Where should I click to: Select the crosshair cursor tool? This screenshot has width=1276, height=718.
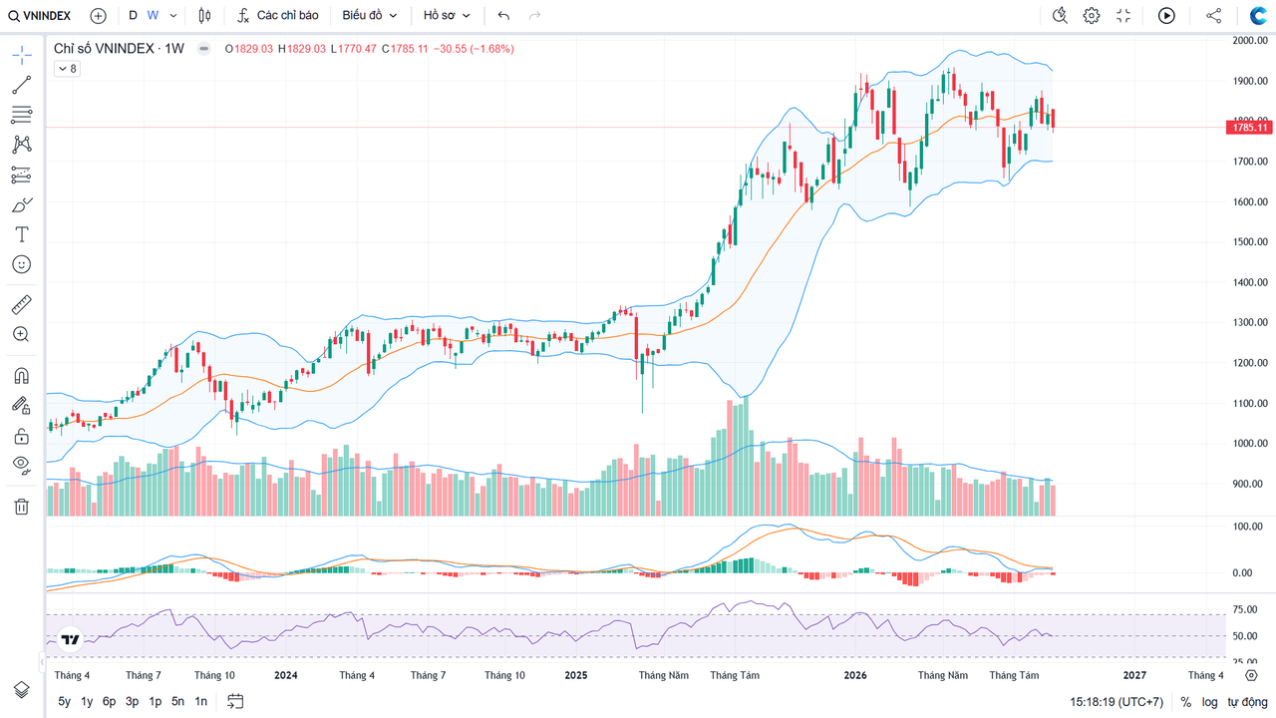click(x=21, y=55)
